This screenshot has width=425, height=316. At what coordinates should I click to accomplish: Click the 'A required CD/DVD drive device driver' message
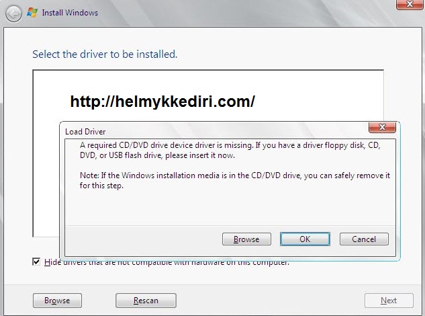click(230, 150)
